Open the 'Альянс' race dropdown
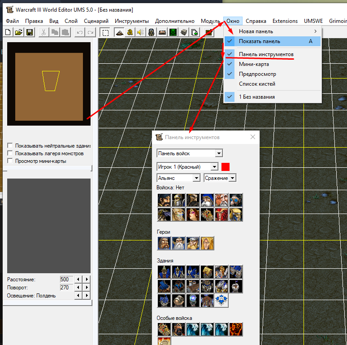Image resolution: width=347 pixels, height=345 pixels. 178,178
